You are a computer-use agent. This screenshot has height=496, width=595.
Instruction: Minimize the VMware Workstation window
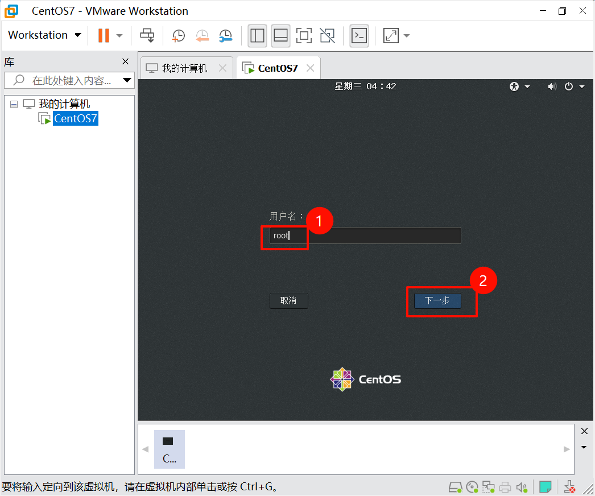pos(543,11)
